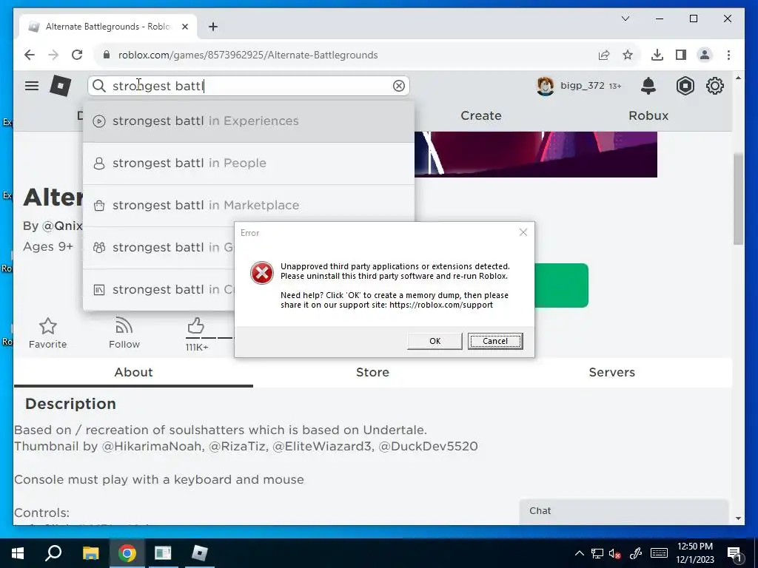Open the Robux nav link
758x568 pixels.
click(648, 116)
